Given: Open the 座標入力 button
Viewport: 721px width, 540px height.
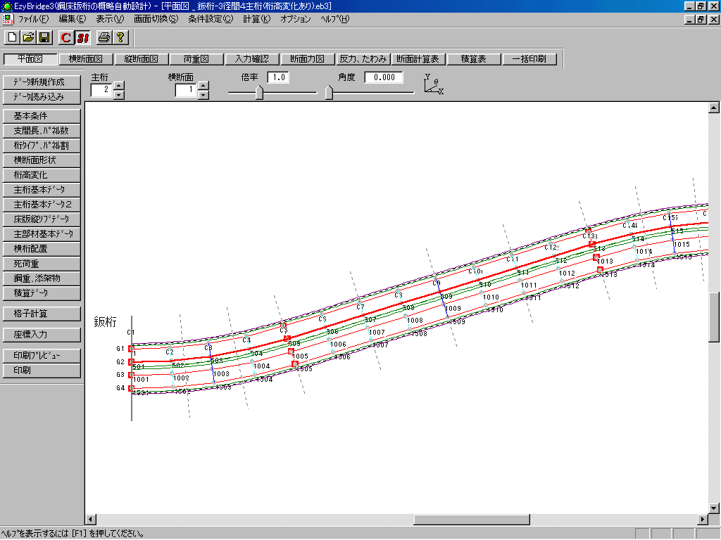Looking at the screenshot, I should coord(42,335).
